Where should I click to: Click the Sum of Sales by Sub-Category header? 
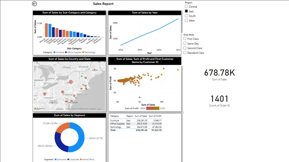click(69, 13)
